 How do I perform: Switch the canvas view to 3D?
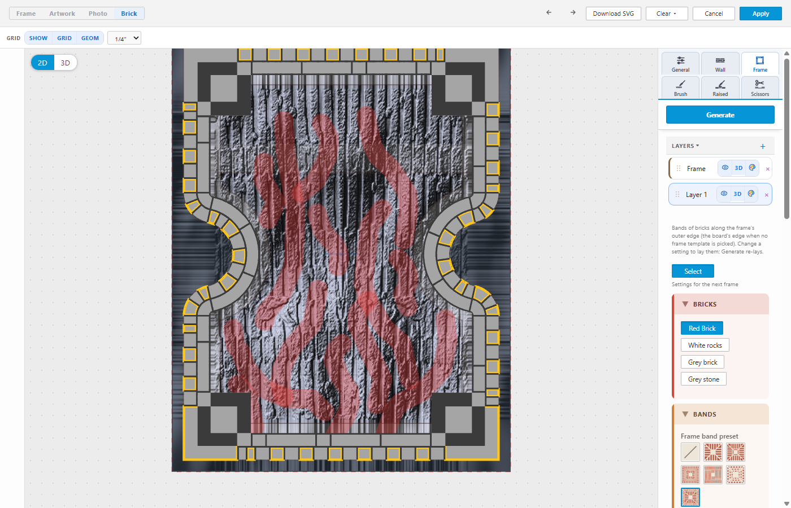click(x=66, y=63)
